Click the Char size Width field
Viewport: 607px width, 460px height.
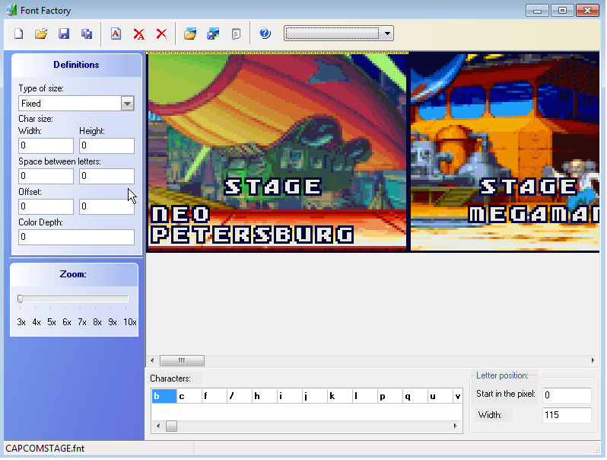click(46, 145)
